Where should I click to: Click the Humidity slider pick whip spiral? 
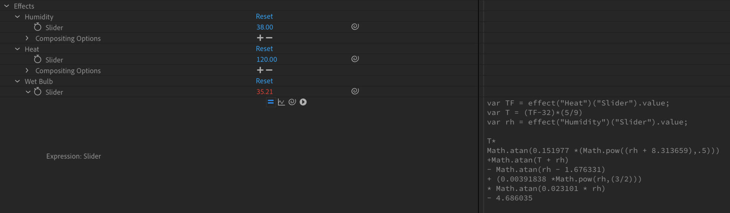355,27
